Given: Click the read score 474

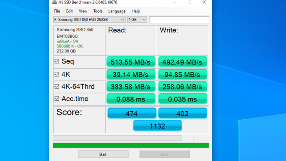Looking at the screenshot, I should 132,113.
